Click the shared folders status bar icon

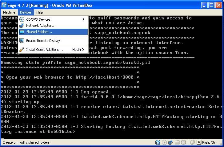177,142
